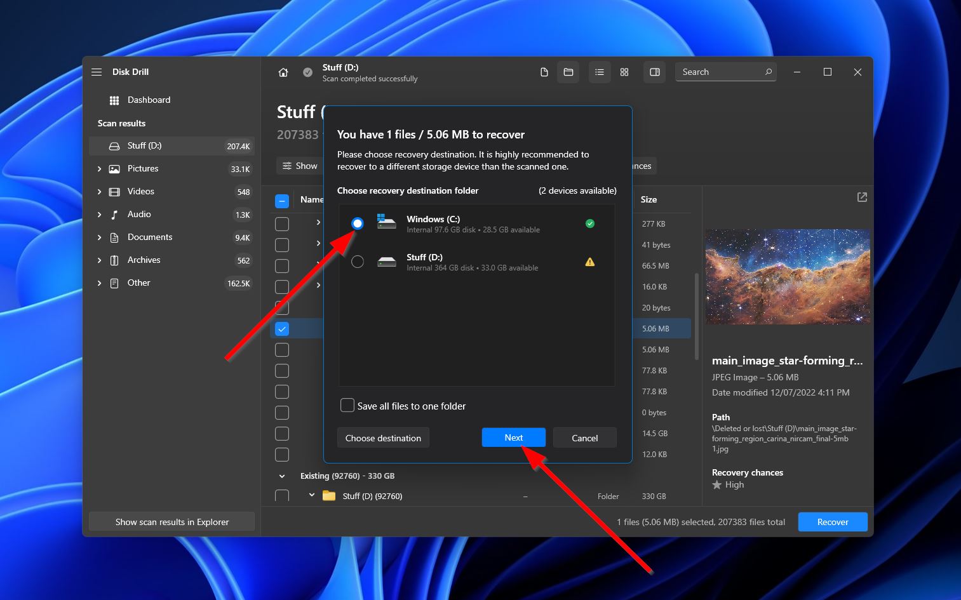Switch to folder view icon
The width and height of the screenshot is (961, 600).
point(568,72)
